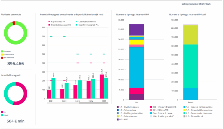Toggle the Ammesse legend entry
This screenshot has height=129, width=223.
(6, 51)
